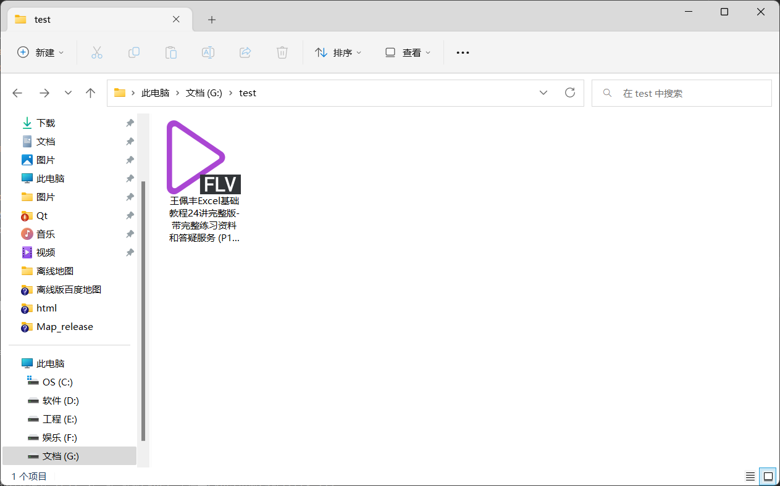Expand the 排序 sort options
The height and width of the screenshot is (486, 780).
click(x=338, y=53)
